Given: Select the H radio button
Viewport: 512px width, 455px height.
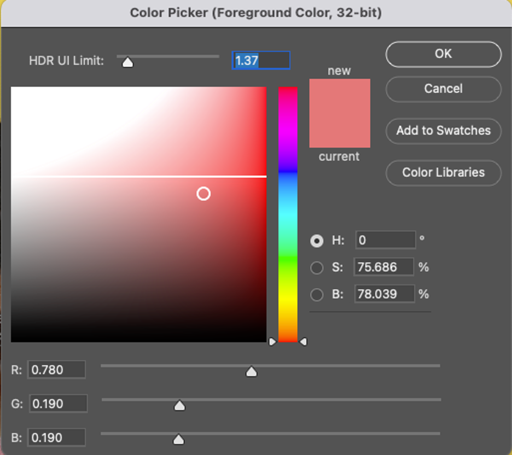Looking at the screenshot, I should coord(316,241).
